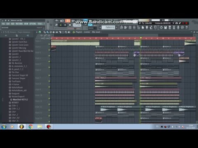Screen dimensions: 198x148
Task: Open the EDIT menu
Action: tap(8, 24)
